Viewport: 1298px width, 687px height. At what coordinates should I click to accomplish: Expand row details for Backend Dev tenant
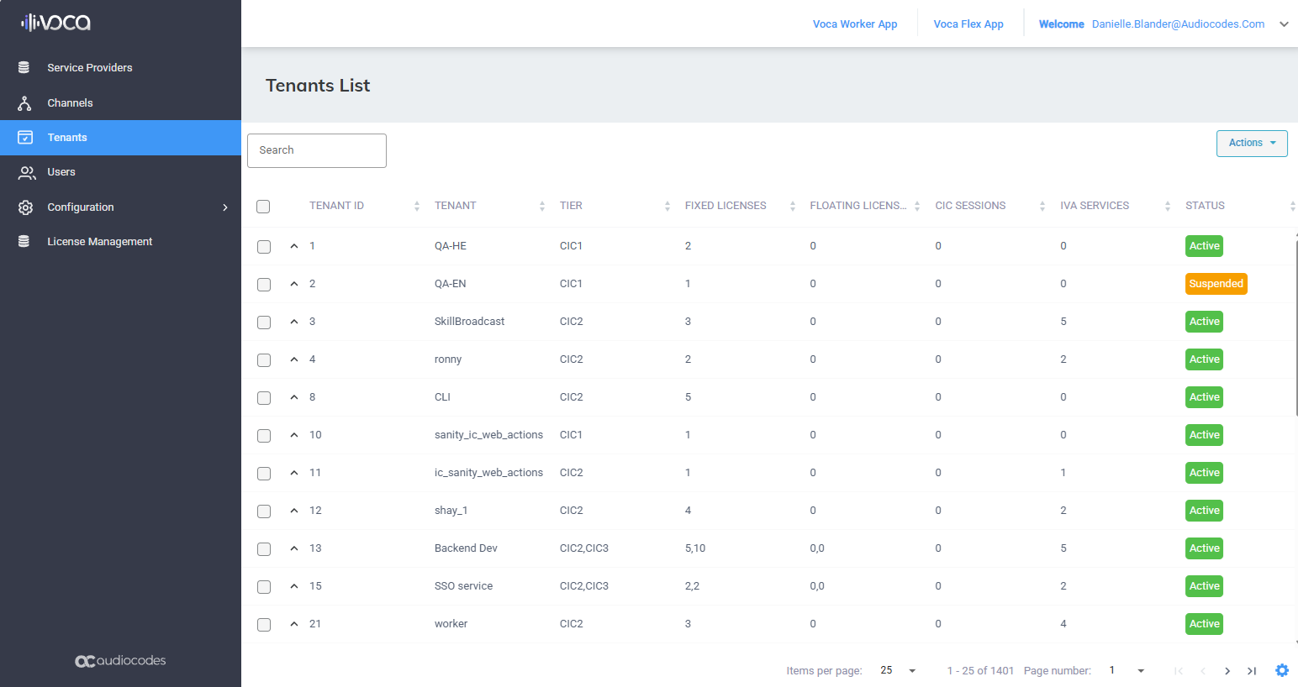click(294, 548)
